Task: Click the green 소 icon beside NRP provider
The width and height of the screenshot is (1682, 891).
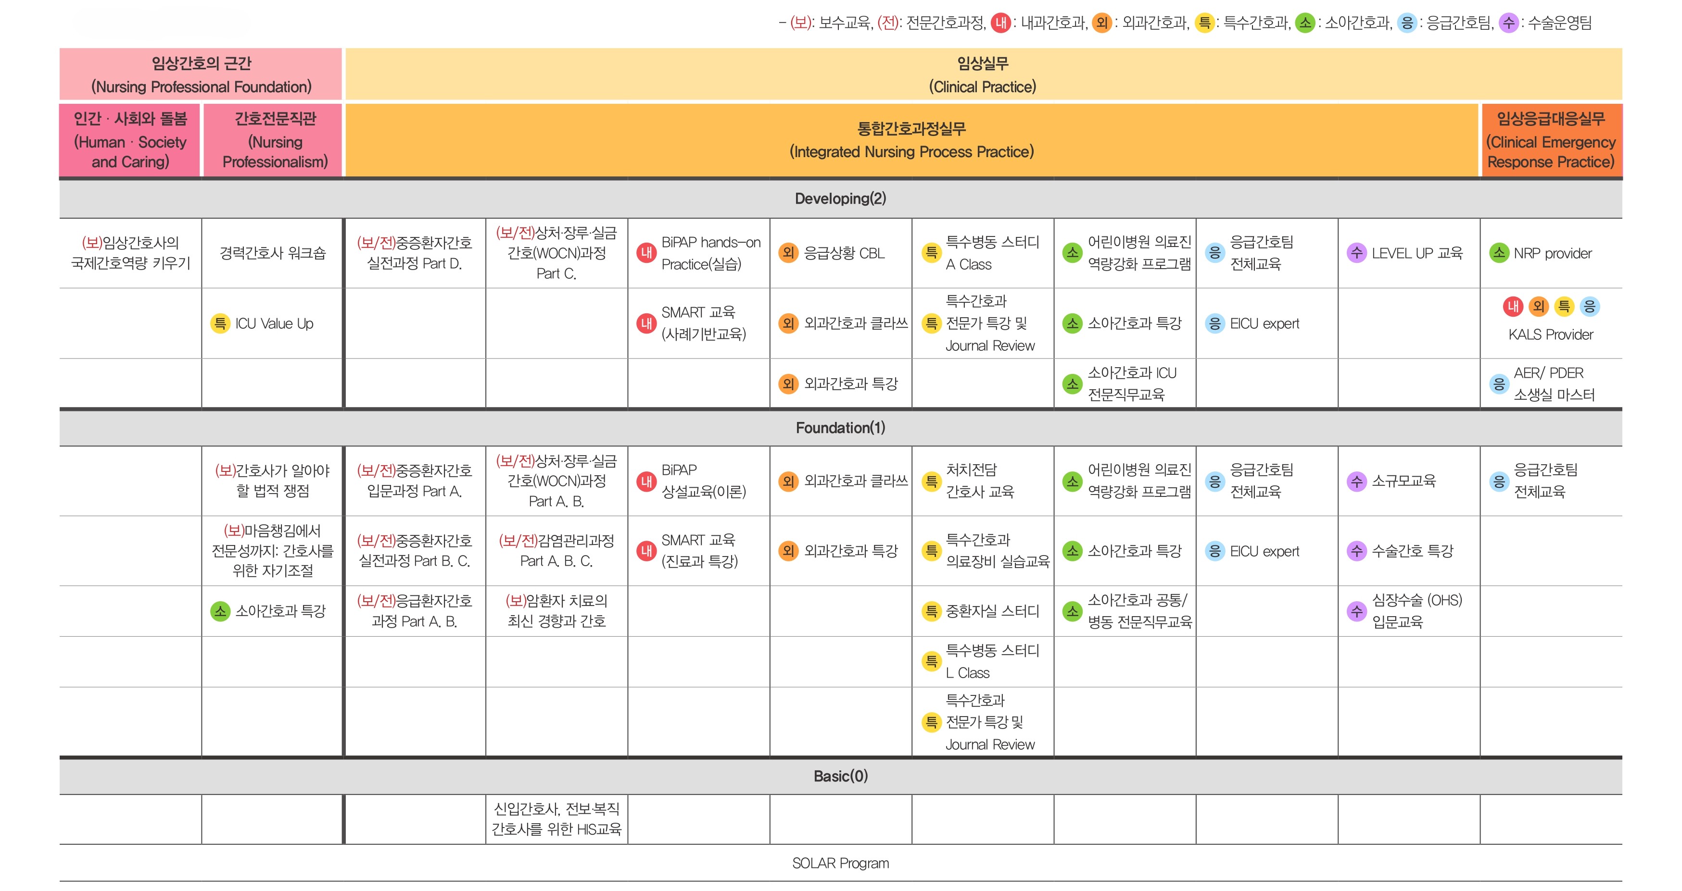Action: 1499,253
